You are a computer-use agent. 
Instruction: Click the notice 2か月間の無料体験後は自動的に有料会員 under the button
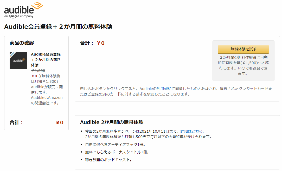pyautogui.click(x=243, y=65)
